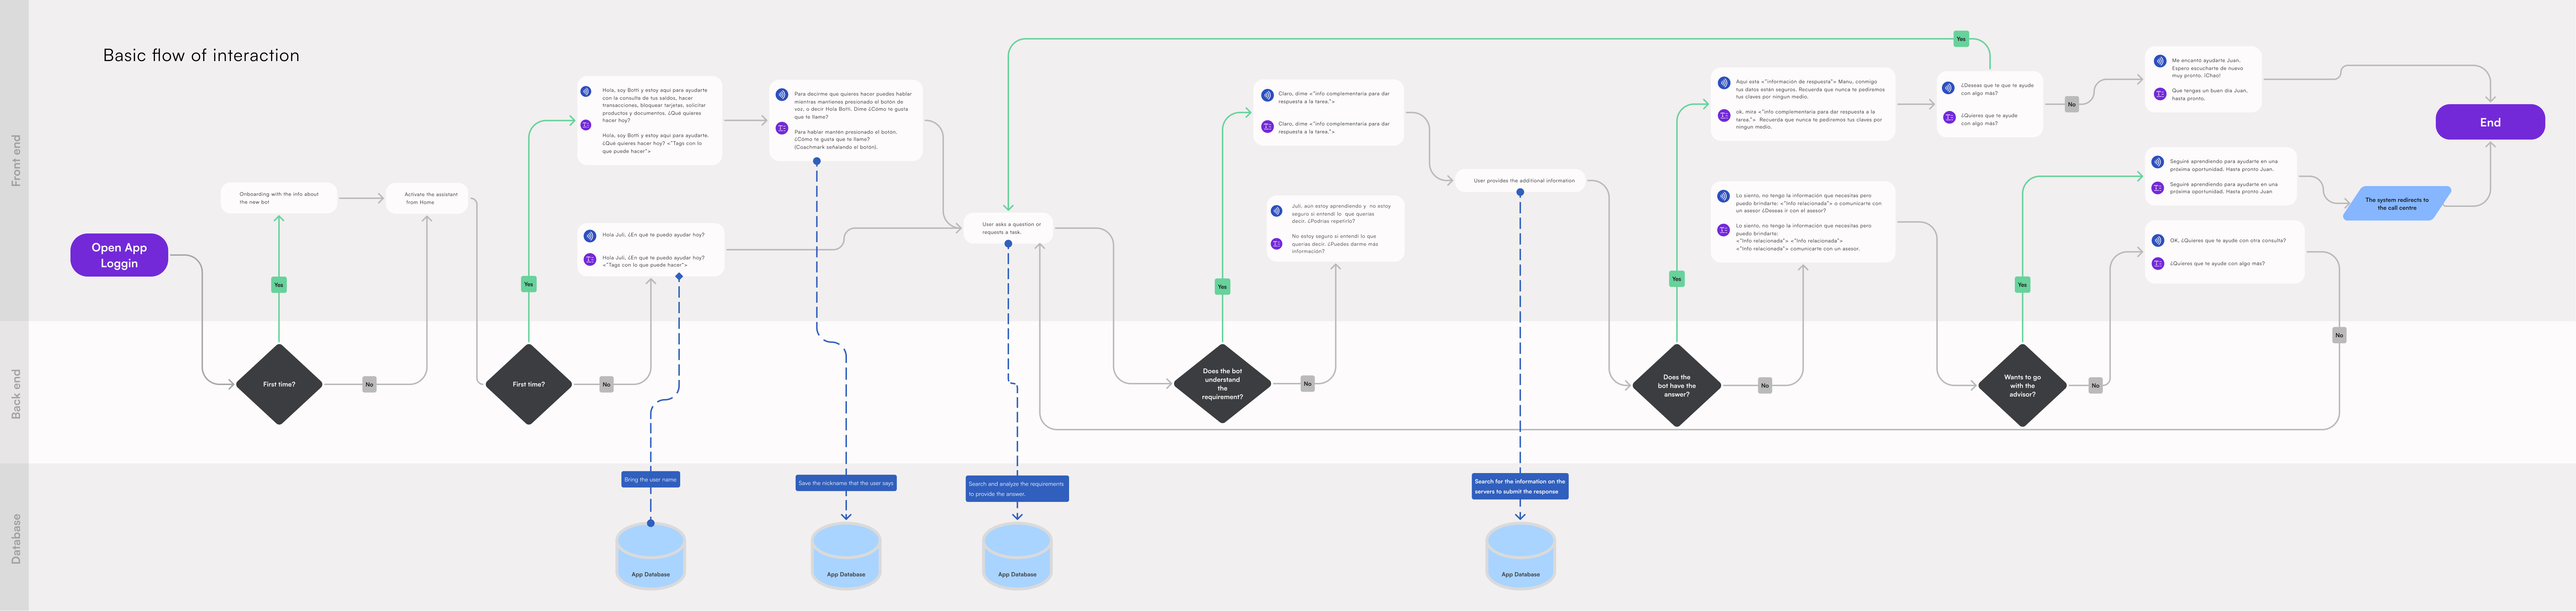Click the No label after the '¿Deseas que te ayude con algo más?' card

[2072, 104]
